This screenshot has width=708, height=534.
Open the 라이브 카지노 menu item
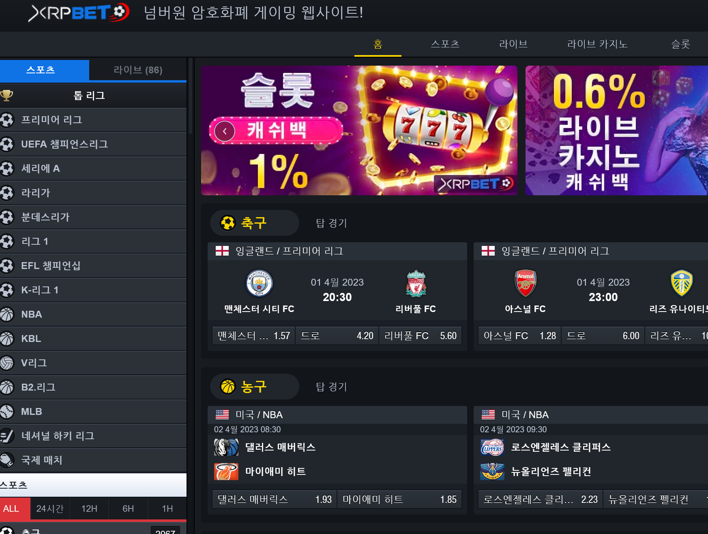tap(597, 44)
